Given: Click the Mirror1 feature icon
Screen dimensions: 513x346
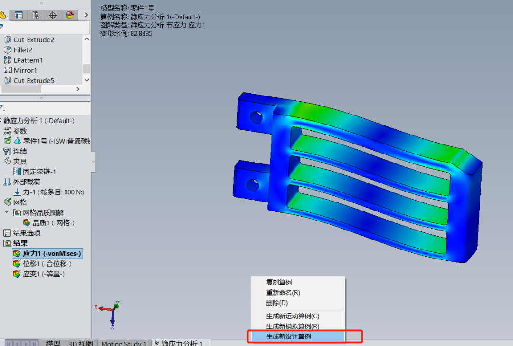Looking at the screenshot, I should pos(7,70).
